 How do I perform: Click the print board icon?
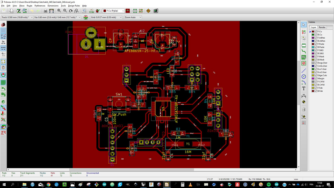tap(46, 11)
